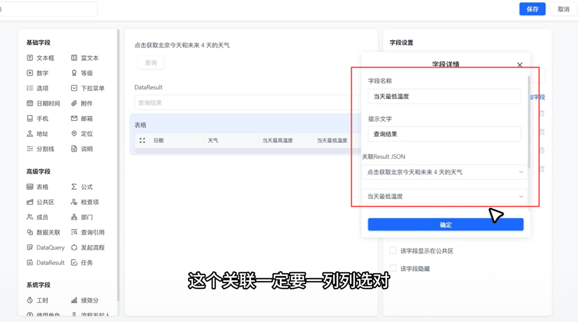Enable 该字段隐藏 checkbox
Image resolution: width=578 pixels, height=322 pixels.
[393, 268]
